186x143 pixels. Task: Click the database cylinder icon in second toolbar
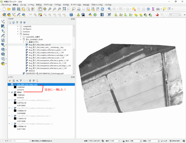coord(71,15)
